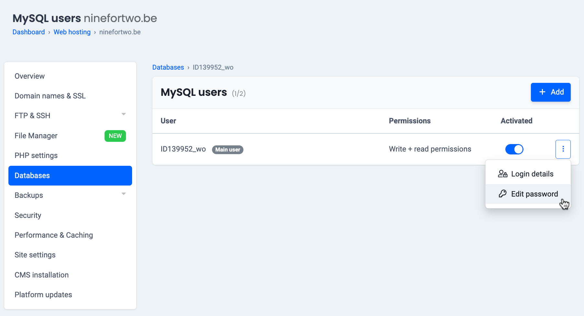Screen dimensions: 584x316
Task: Click the Add MySQL user button
Action: coord(550,92)
